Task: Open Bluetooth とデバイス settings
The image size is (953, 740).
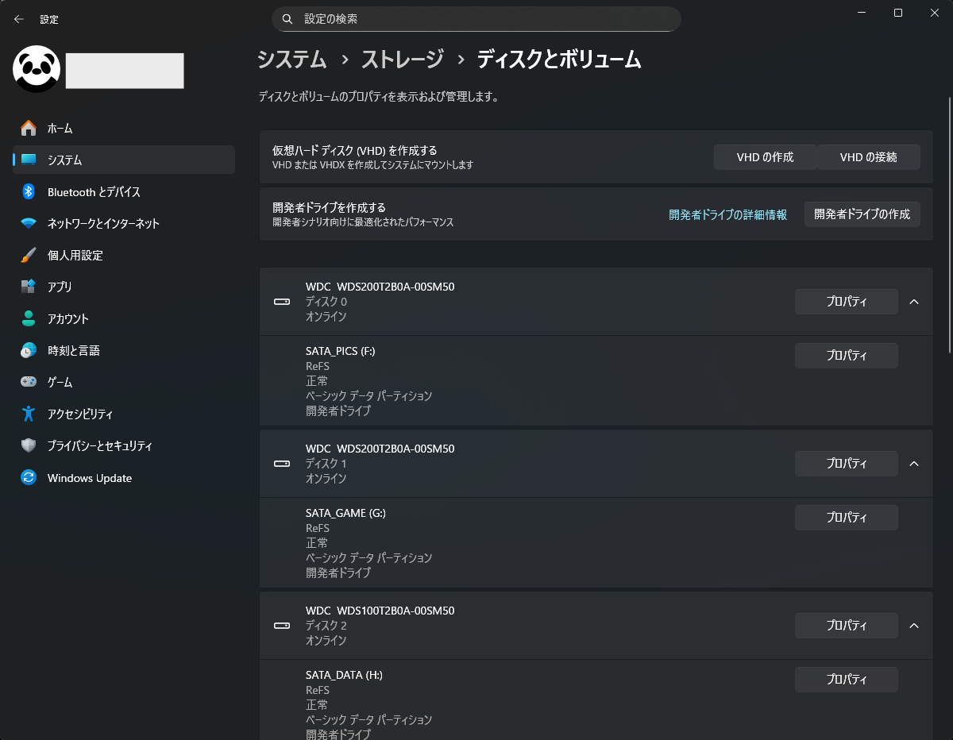Action: click(x=93, y=192)
